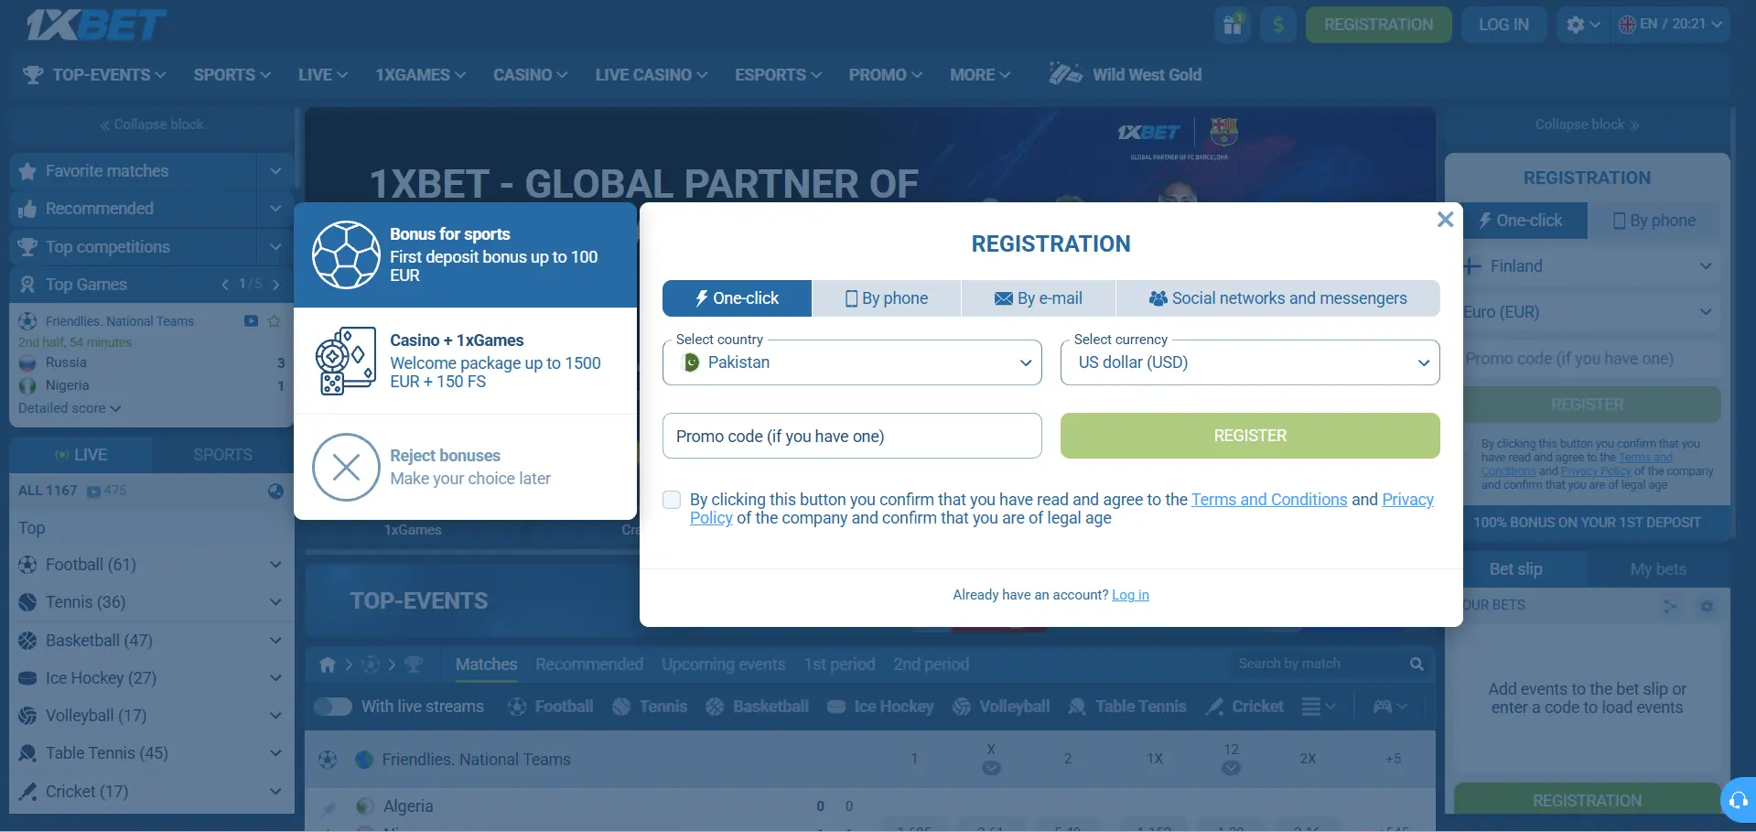
Task: Open the gamepad esports filter dropdown
Action: [1390, 707]
